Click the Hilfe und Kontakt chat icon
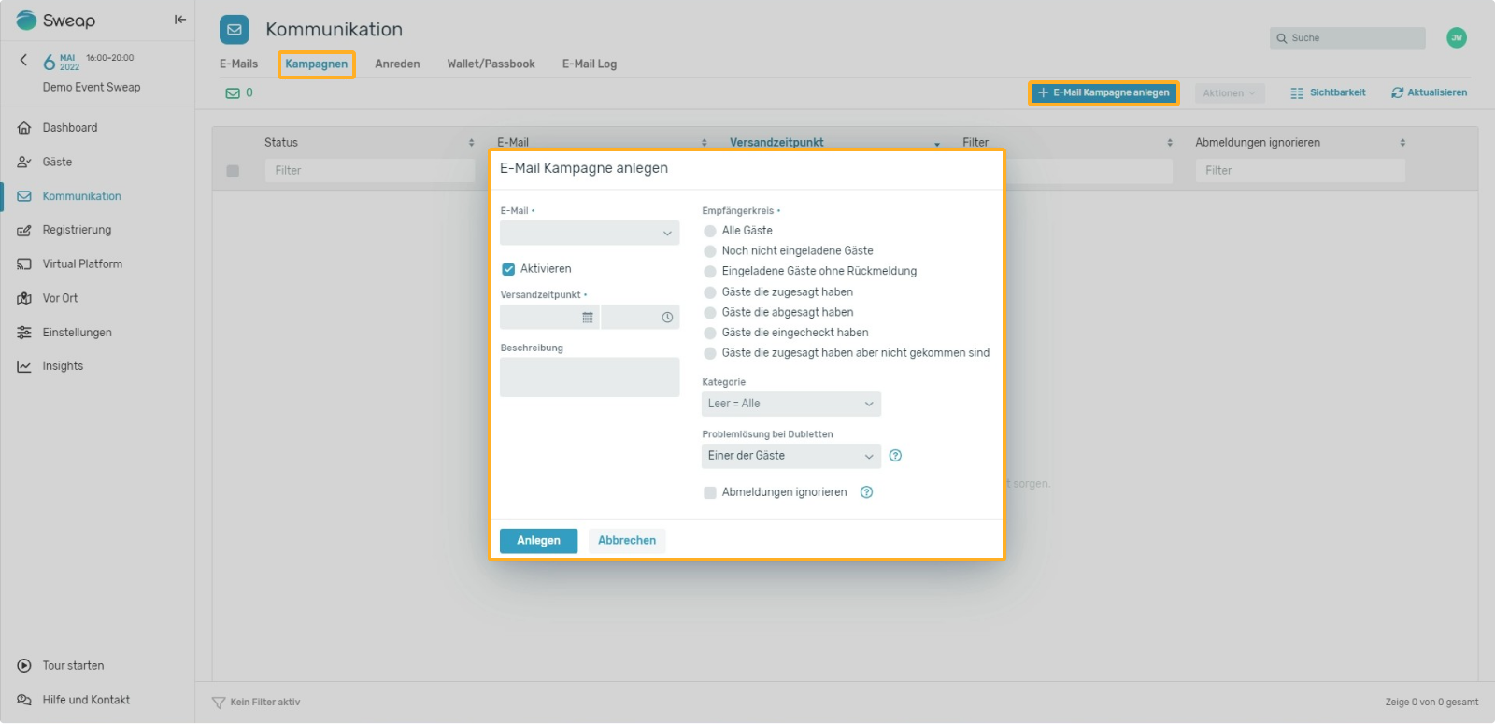Image resolution: width=1495 pixels, height=724 pixels. 24,700
